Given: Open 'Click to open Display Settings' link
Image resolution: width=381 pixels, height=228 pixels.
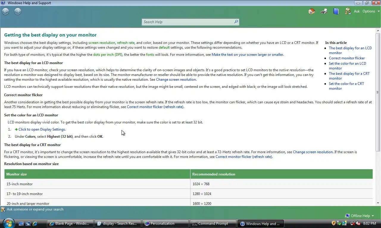Looking at the screenshot, I should point(42,129).
